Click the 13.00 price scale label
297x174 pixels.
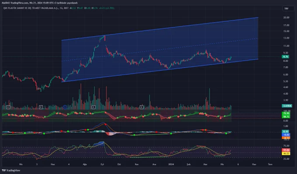[286, 38]
